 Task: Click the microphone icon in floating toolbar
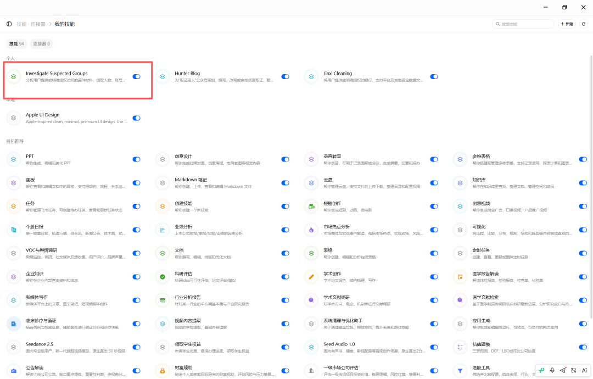[552, 370]
